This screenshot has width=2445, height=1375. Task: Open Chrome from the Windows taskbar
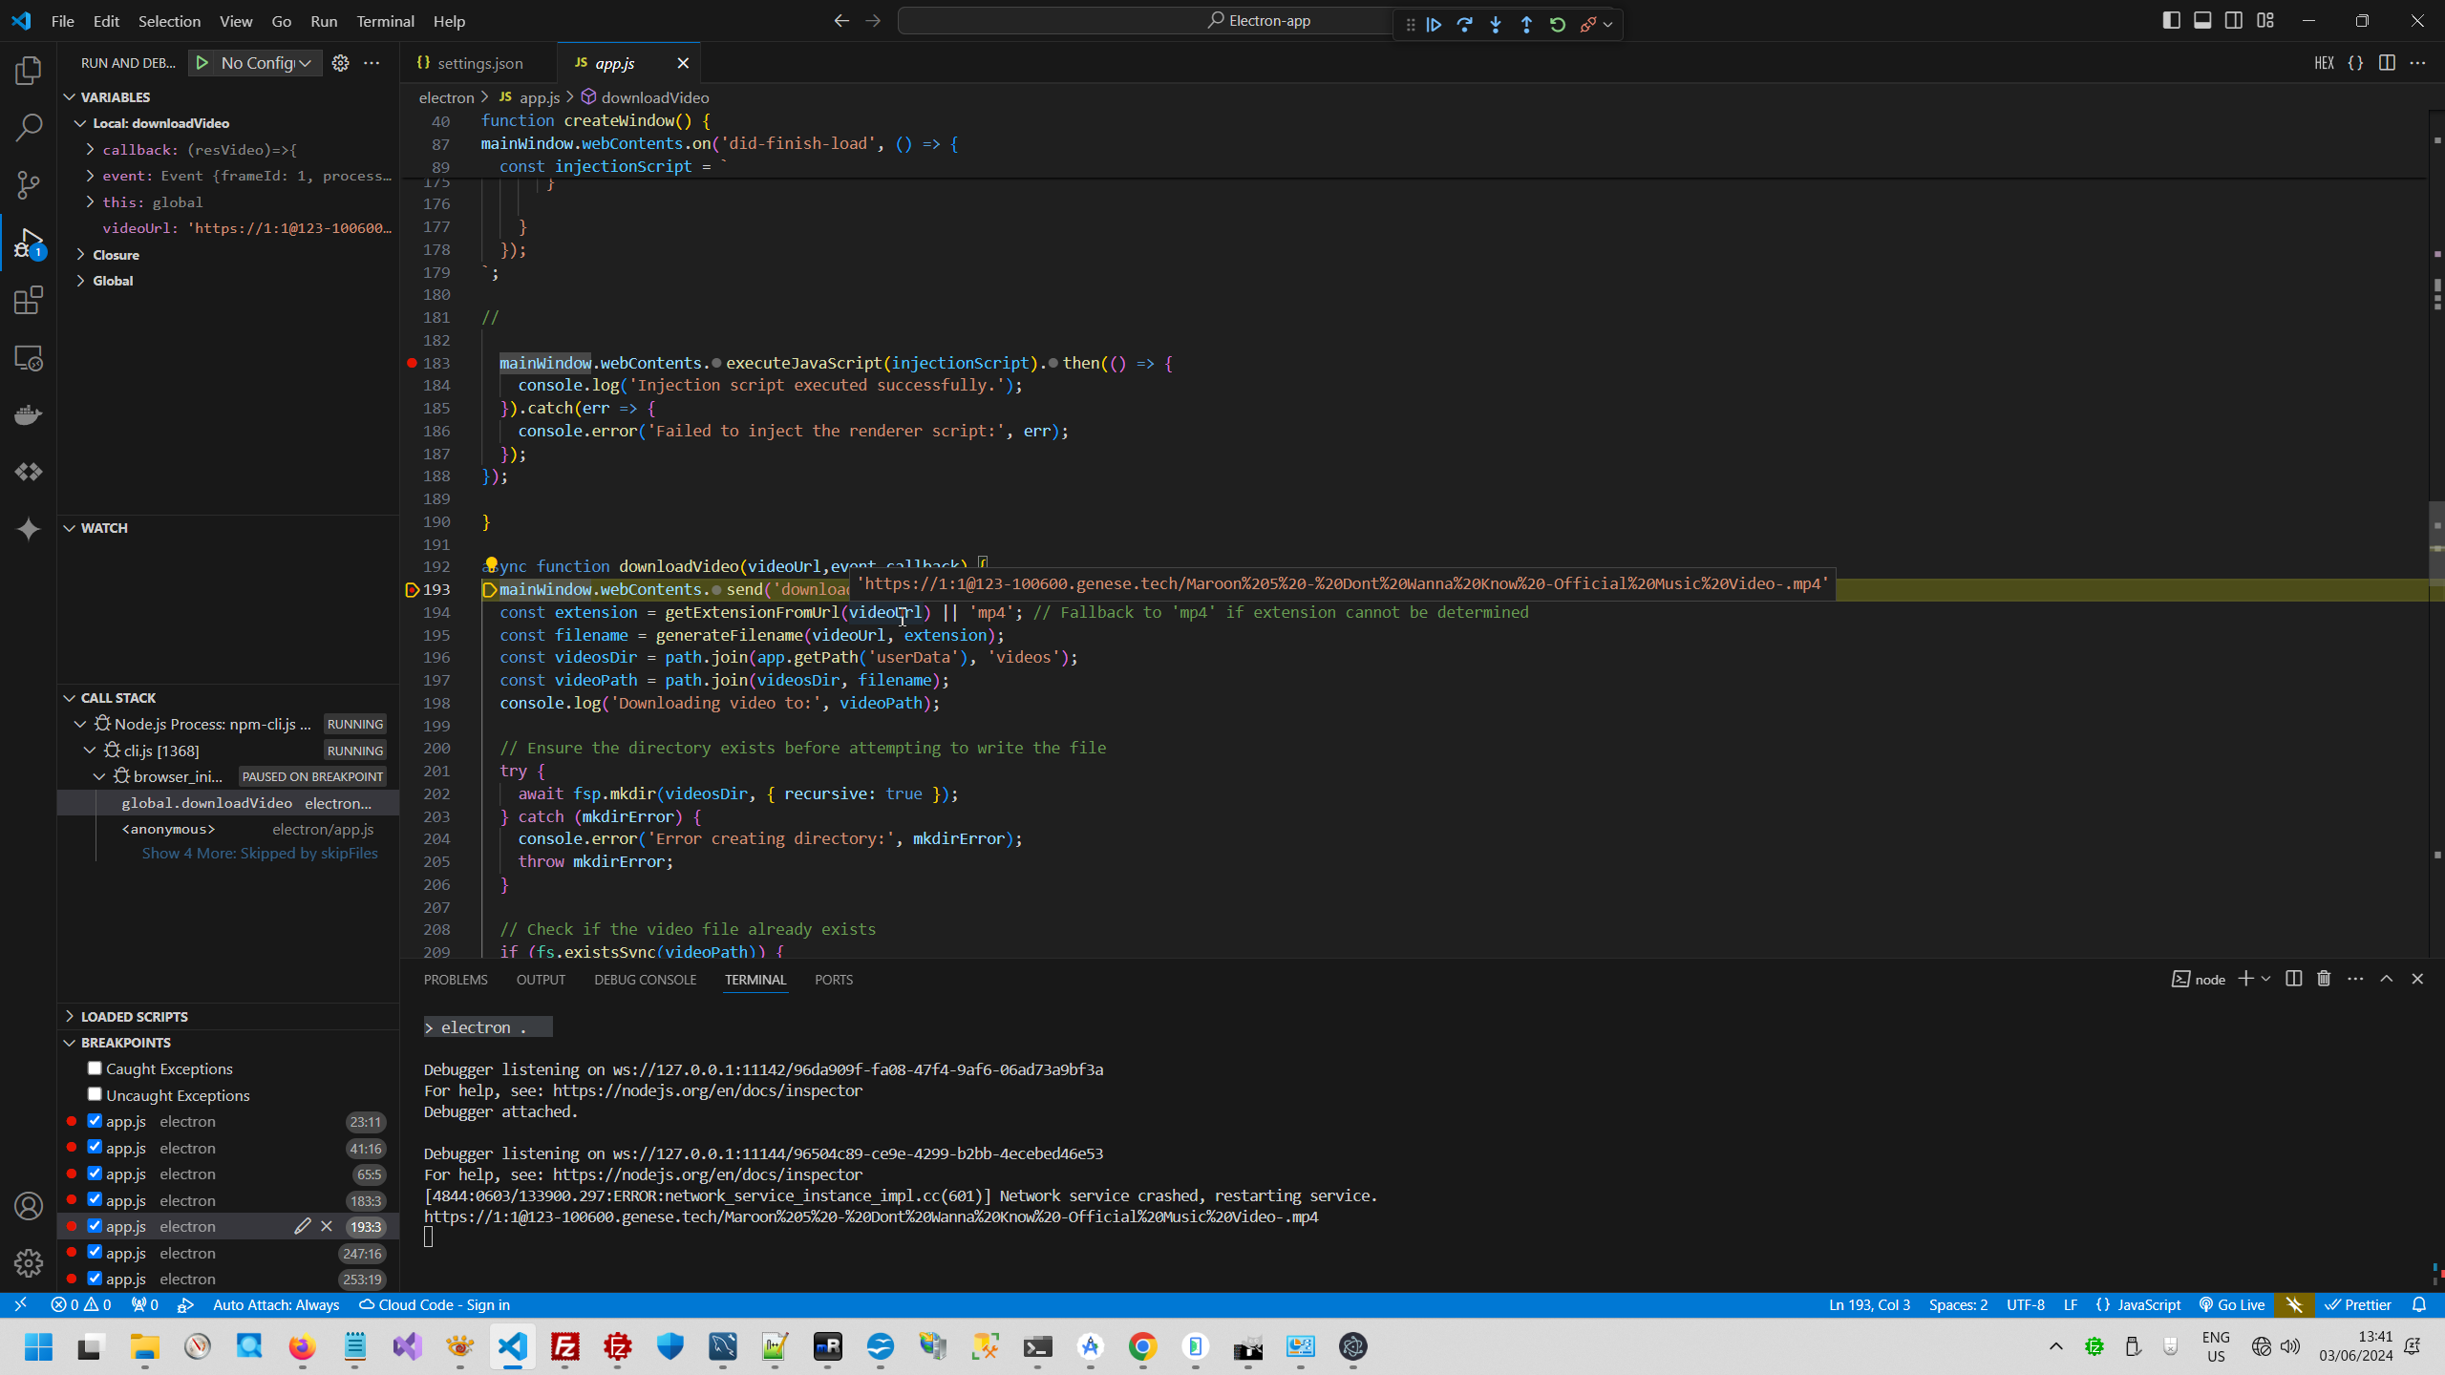coord(1142,1347)
